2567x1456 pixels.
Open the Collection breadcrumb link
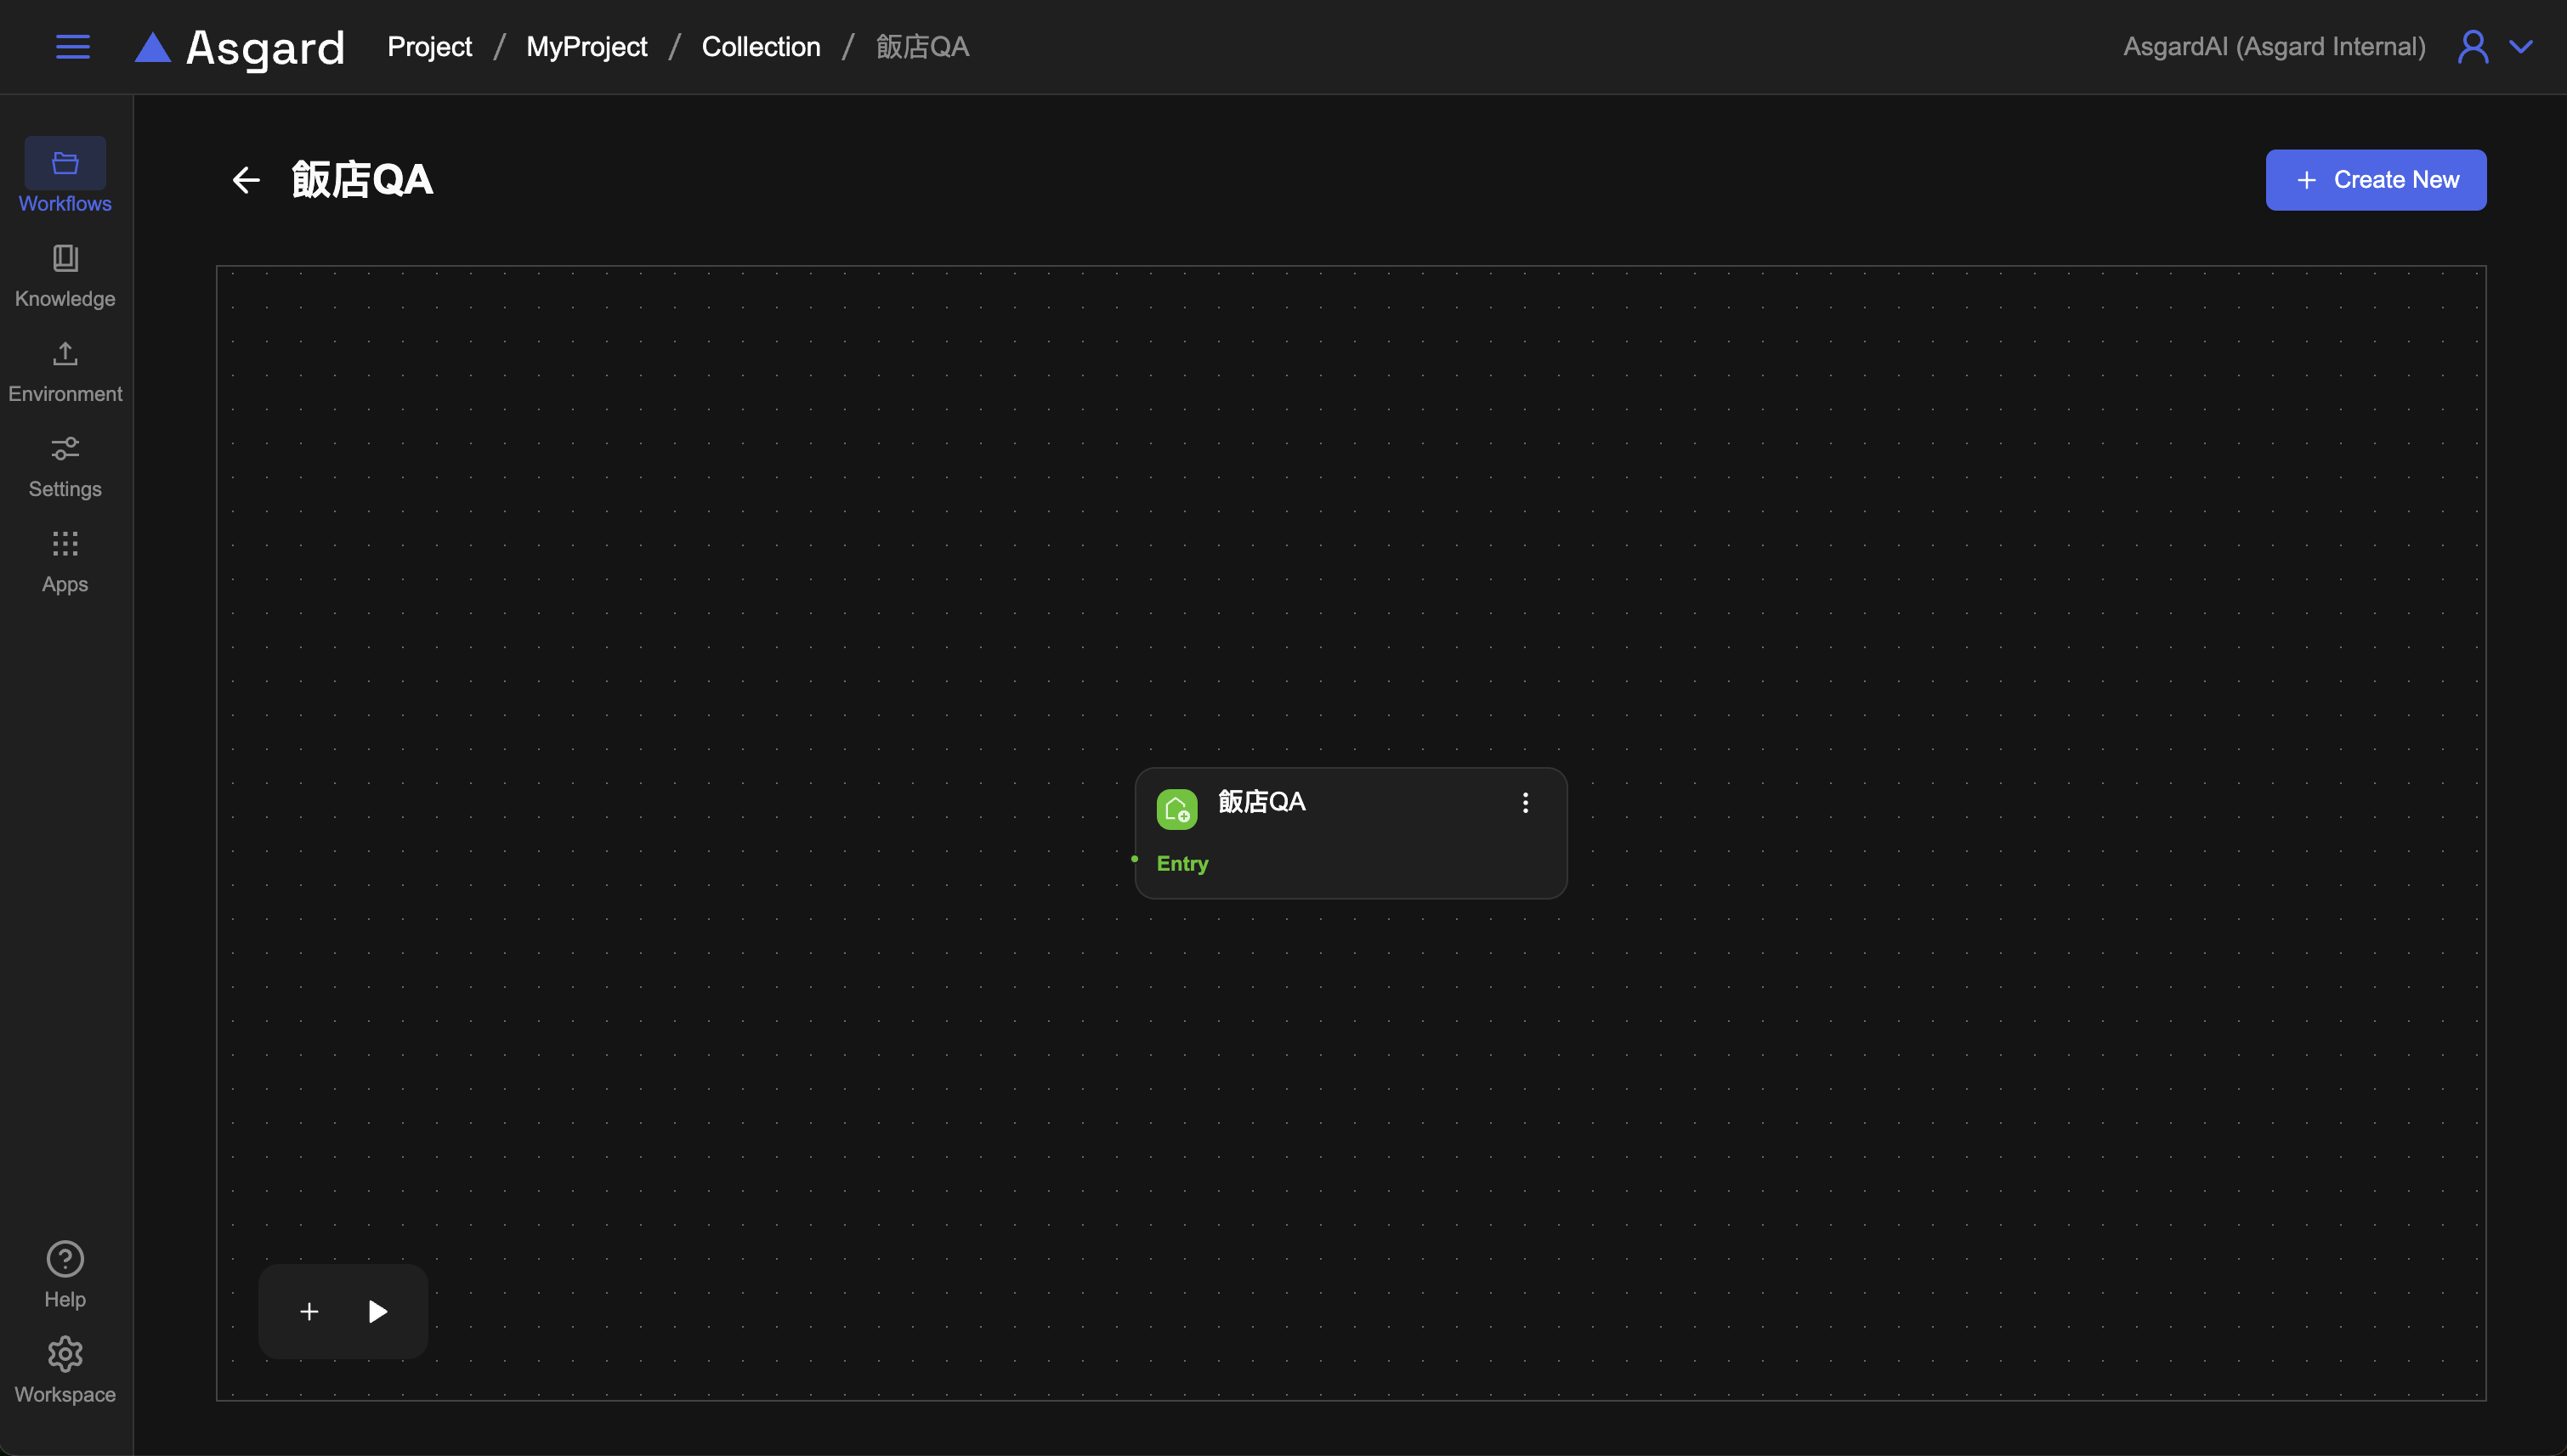click(x=760, y=47)
